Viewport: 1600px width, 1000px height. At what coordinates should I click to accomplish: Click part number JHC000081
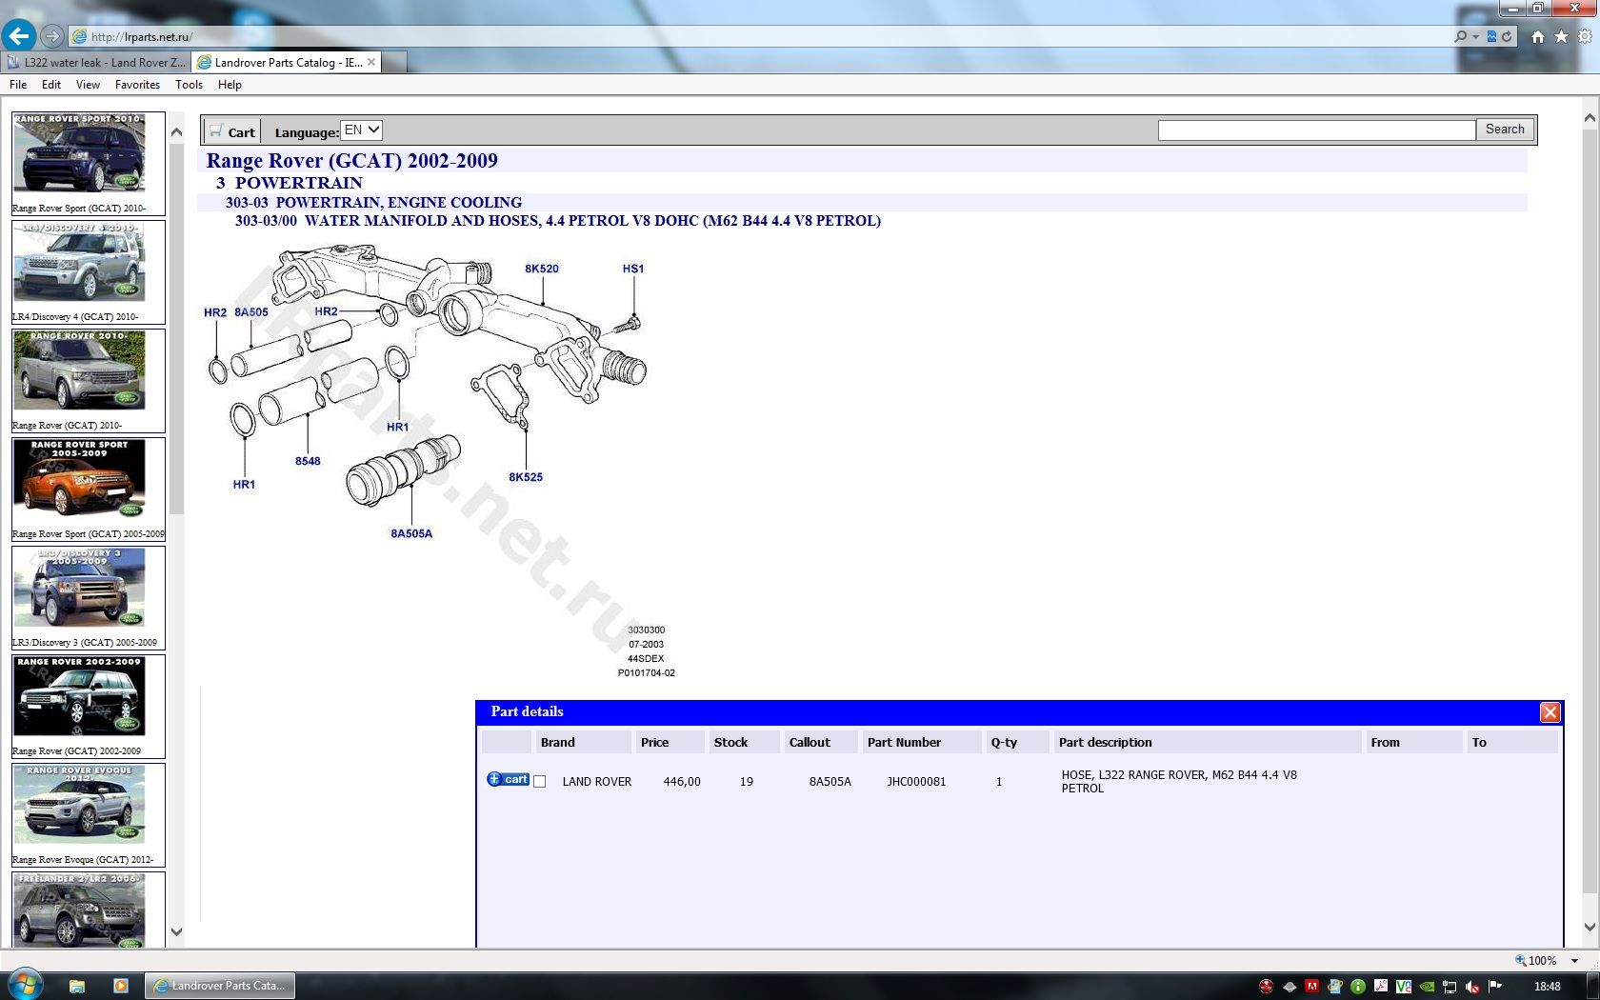(x=916, y=782)
